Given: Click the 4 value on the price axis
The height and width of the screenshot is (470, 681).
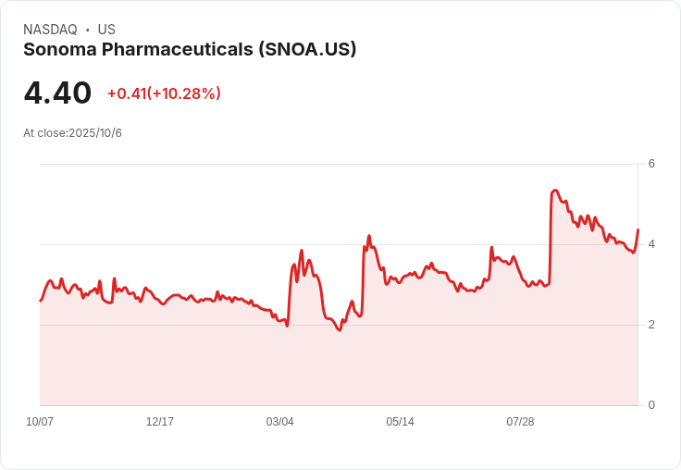Looking at the screenshot, I should (x=651, y=244).
